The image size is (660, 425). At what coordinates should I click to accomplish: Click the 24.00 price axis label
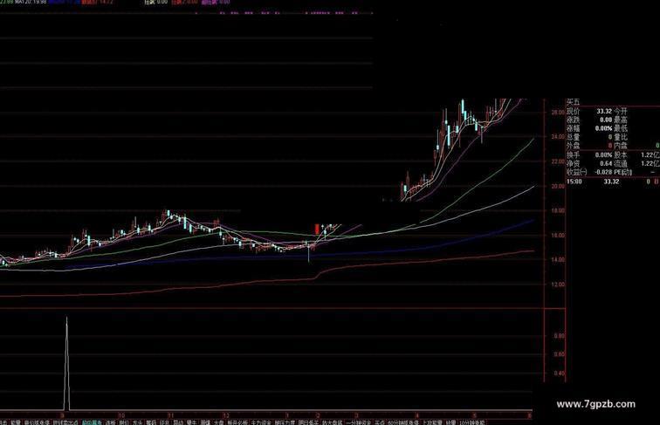[x=558, y=137]
